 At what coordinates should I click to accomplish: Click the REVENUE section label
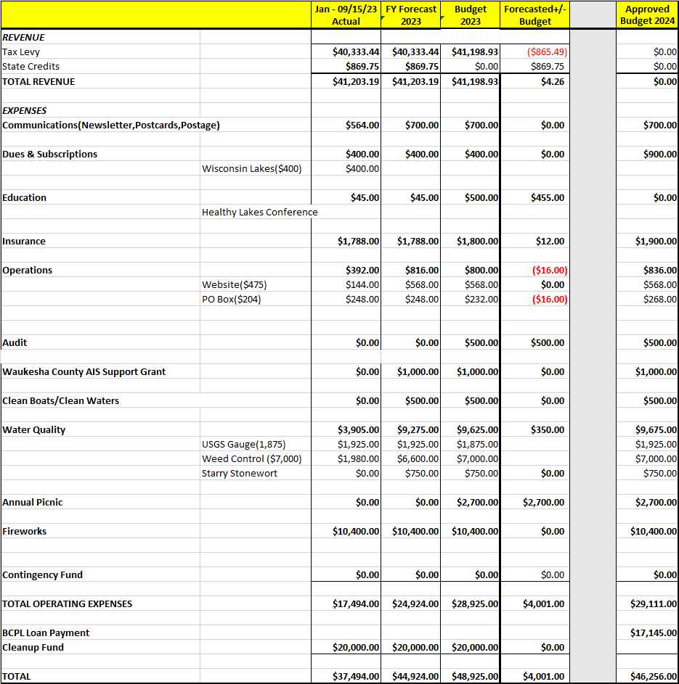coord(23,38)
